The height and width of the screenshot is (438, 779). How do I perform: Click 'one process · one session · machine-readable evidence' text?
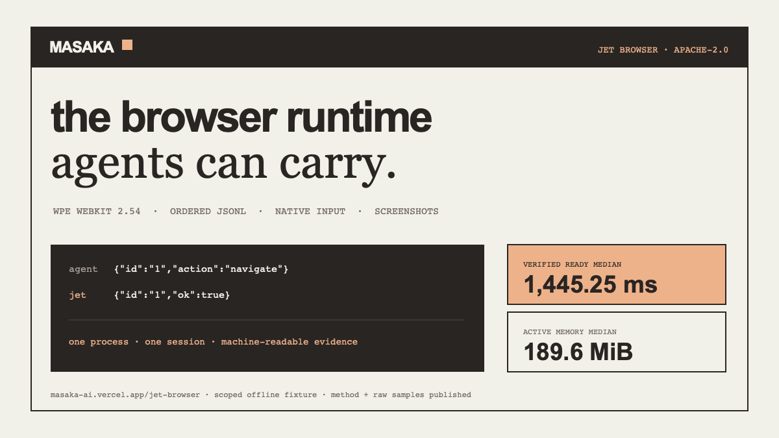[x=213, y=342]
